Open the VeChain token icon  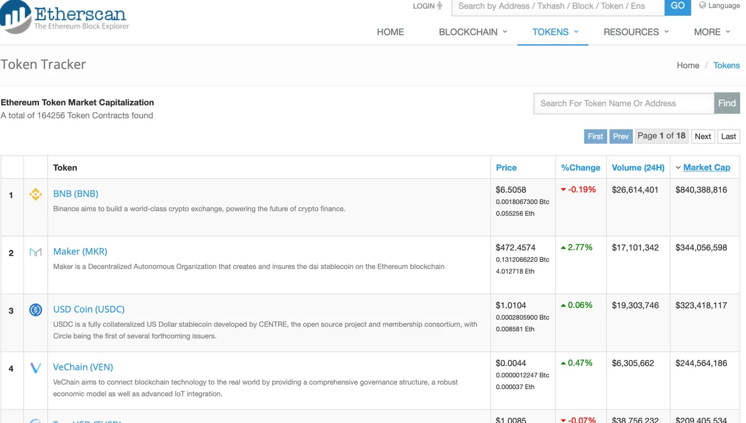click(36, 368)
